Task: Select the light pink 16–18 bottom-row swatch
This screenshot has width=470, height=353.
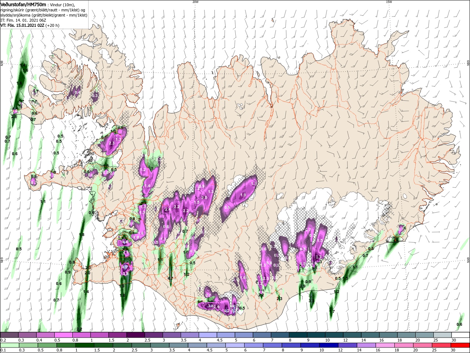Action: coord(385,345)
